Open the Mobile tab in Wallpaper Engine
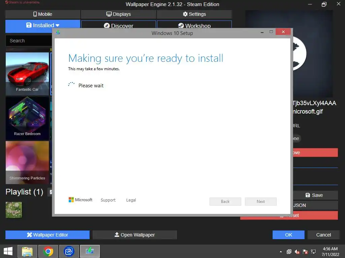Image resolution: width=345 pixels, height=258 pixels. (x=43, y=14)
